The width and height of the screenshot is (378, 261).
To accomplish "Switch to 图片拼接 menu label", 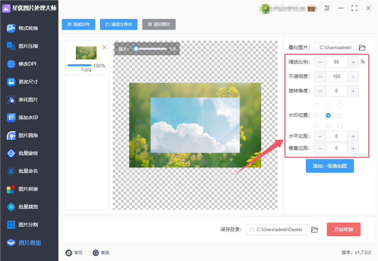I will (x=28, y=189).
